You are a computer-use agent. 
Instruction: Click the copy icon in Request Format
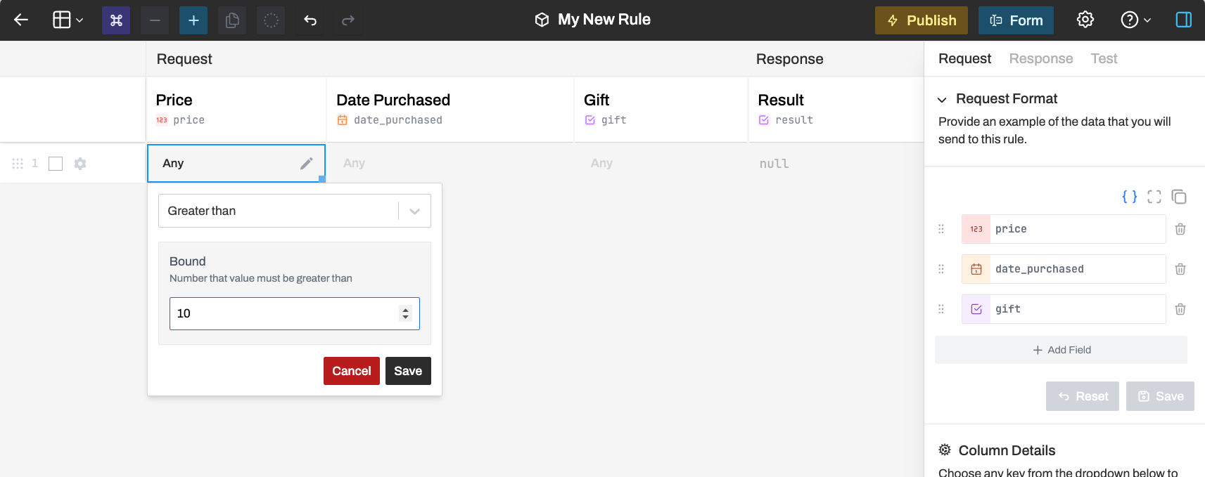1179,197
